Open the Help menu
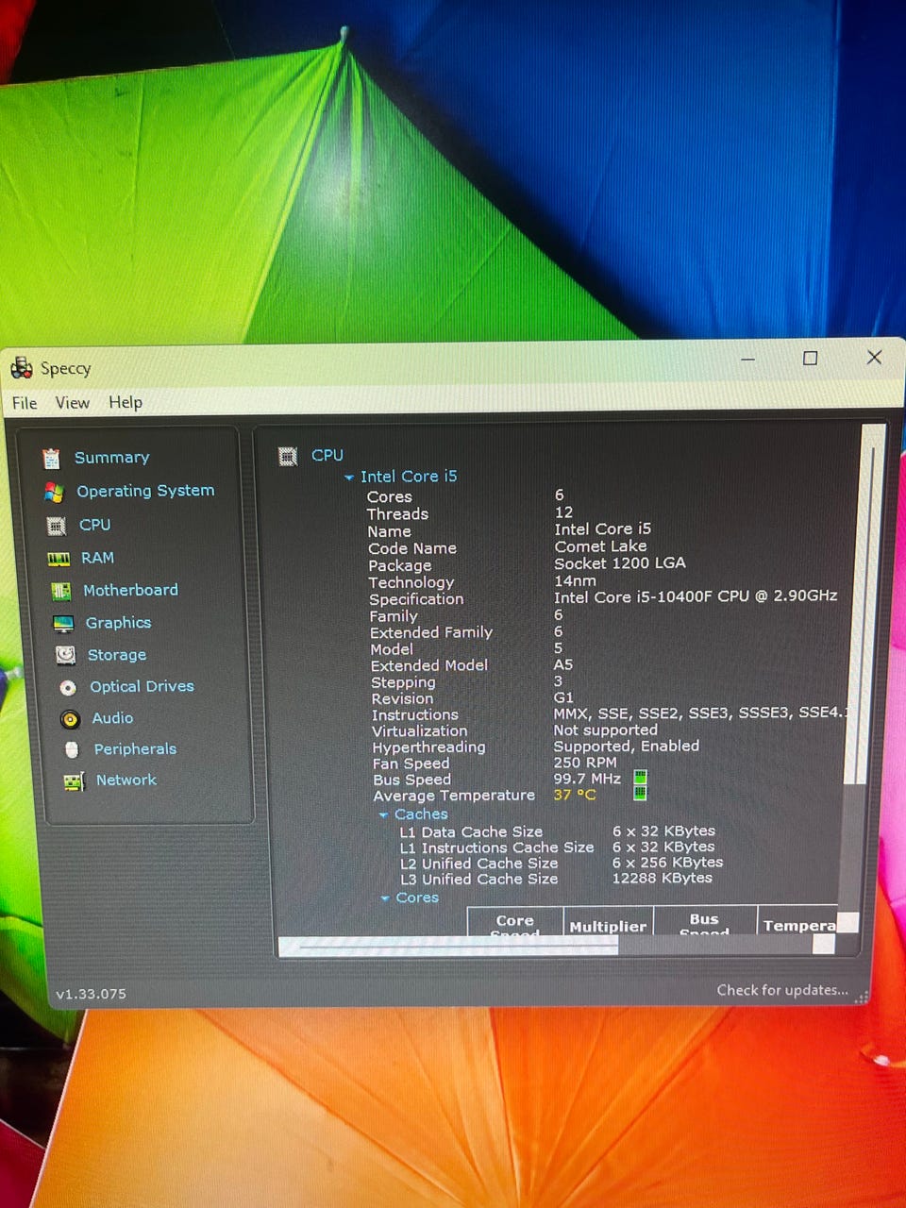This screenshot has height=1208, width=906. click(x=126, y=402)
